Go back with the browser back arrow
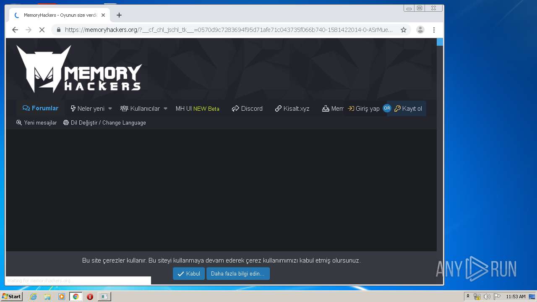 pos(15,30)
